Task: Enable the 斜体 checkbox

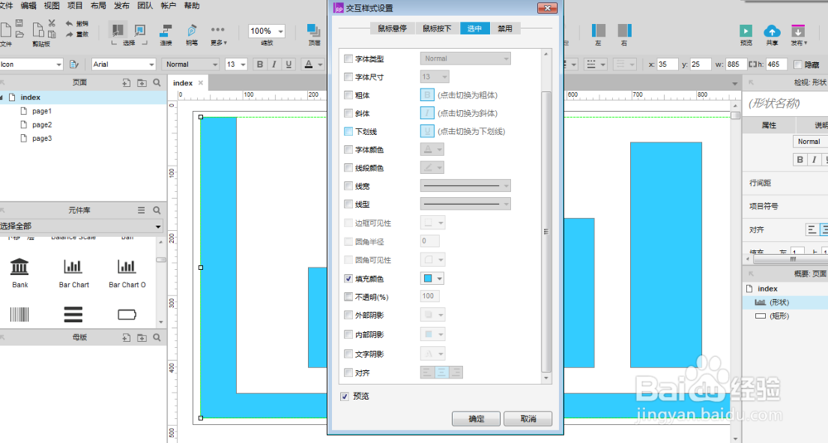Action: [348, 113]
